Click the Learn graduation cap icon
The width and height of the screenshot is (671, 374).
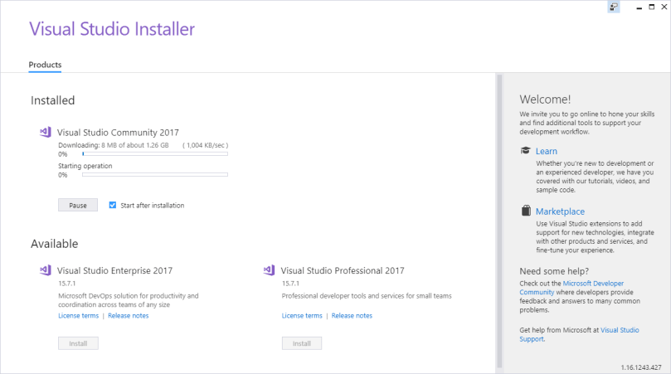coord(525,151)
